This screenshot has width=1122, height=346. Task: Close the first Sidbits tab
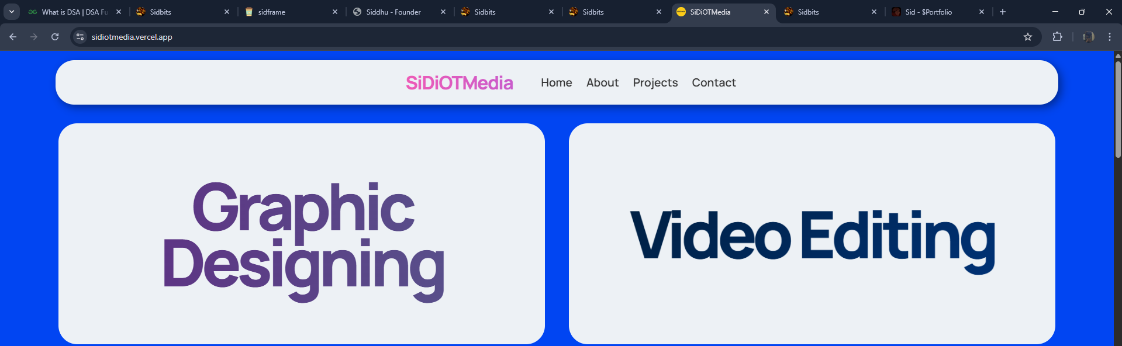(x=227, y=12)
